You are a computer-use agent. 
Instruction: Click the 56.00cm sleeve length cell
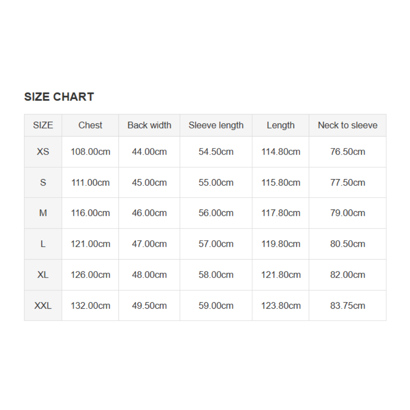click(x=216, y=213)
